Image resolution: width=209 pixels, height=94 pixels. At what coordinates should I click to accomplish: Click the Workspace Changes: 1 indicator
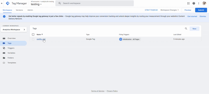point(169,10)
